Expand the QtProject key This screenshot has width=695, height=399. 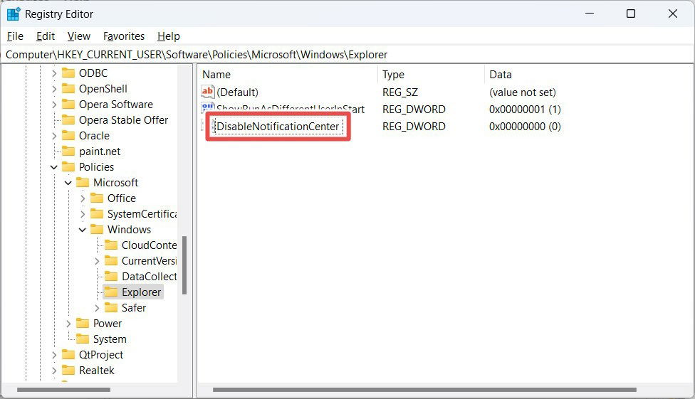54,355
